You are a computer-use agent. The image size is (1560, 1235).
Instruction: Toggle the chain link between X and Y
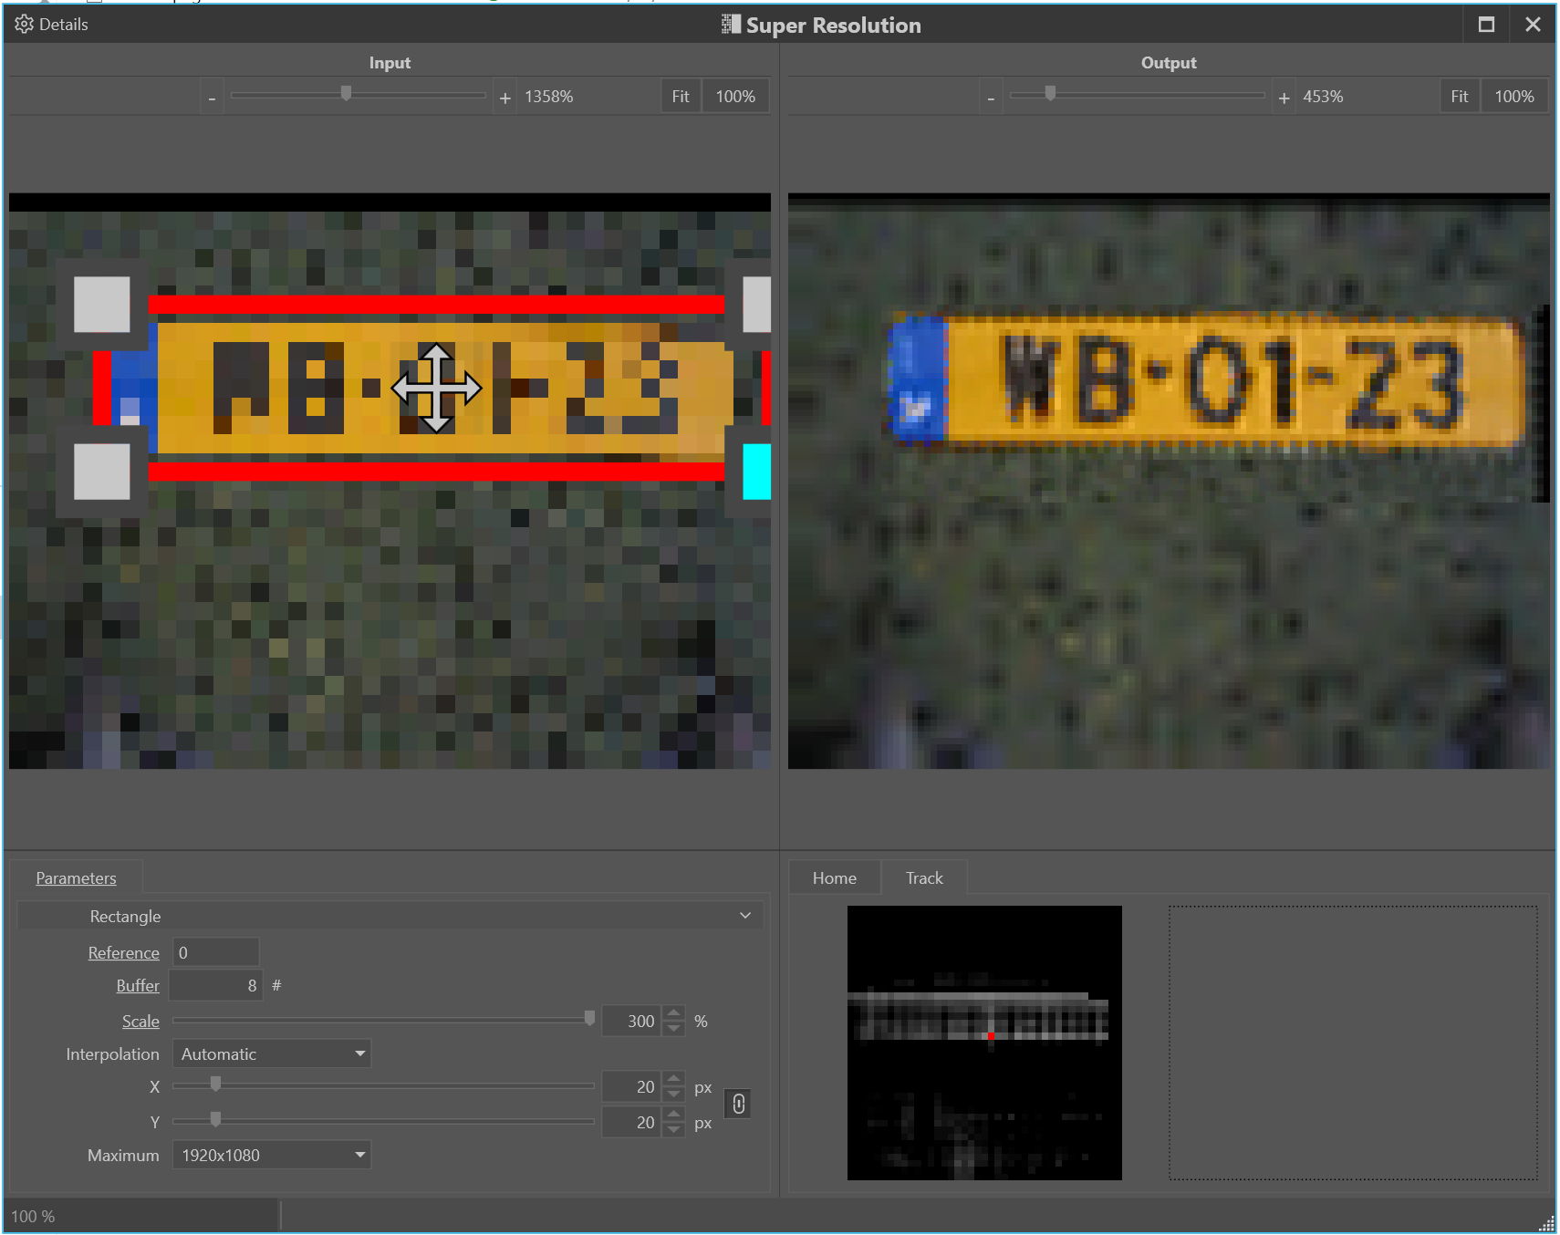tap(738, 1104)
